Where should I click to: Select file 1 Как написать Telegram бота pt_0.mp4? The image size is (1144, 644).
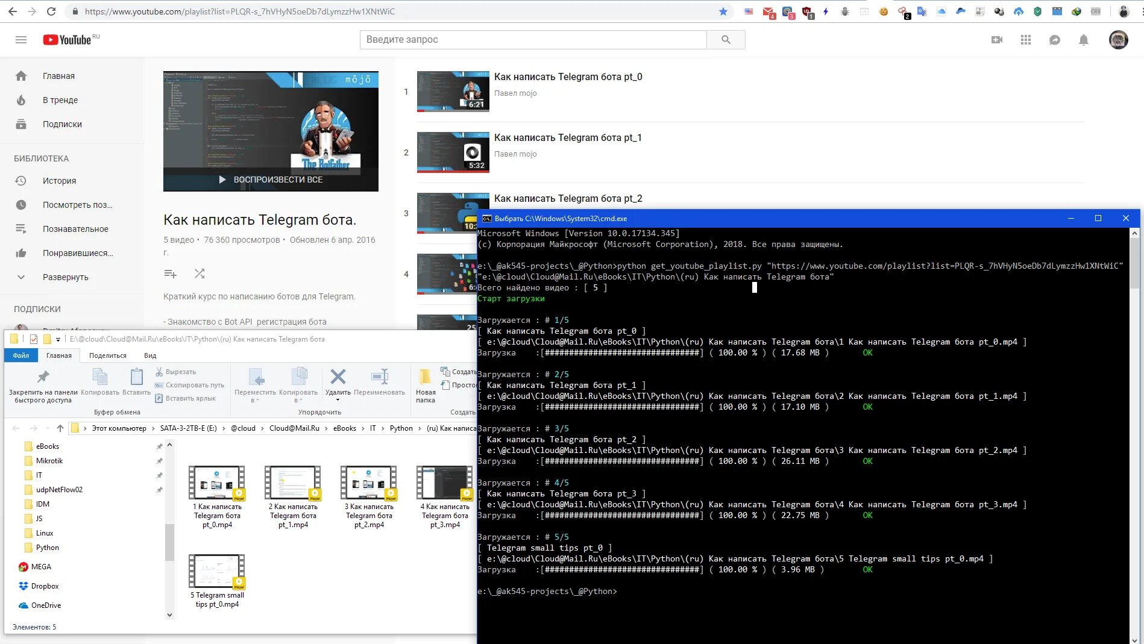[x=217, y=498]
